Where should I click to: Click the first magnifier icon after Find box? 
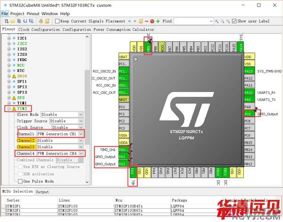(217, 21)
